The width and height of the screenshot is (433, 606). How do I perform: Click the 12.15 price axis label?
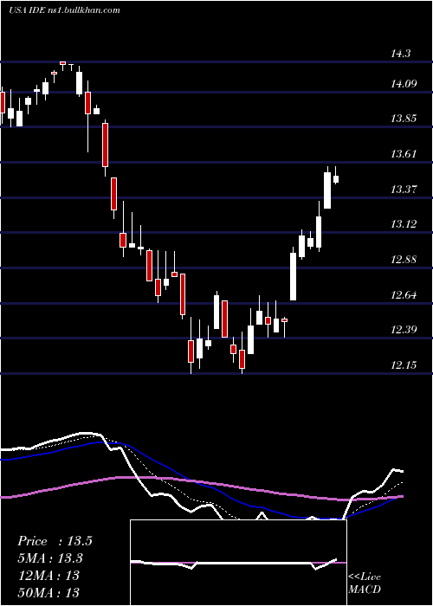pos(404,364)
